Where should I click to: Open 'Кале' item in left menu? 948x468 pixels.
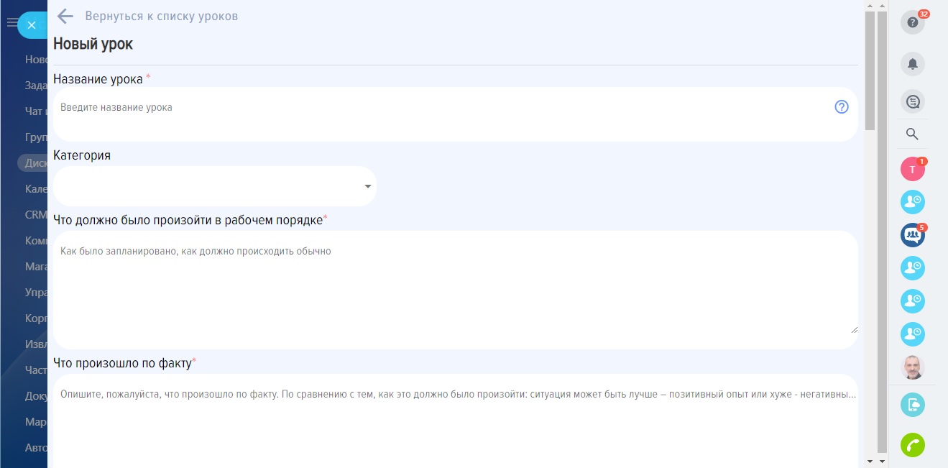click(x=36, y=188)
